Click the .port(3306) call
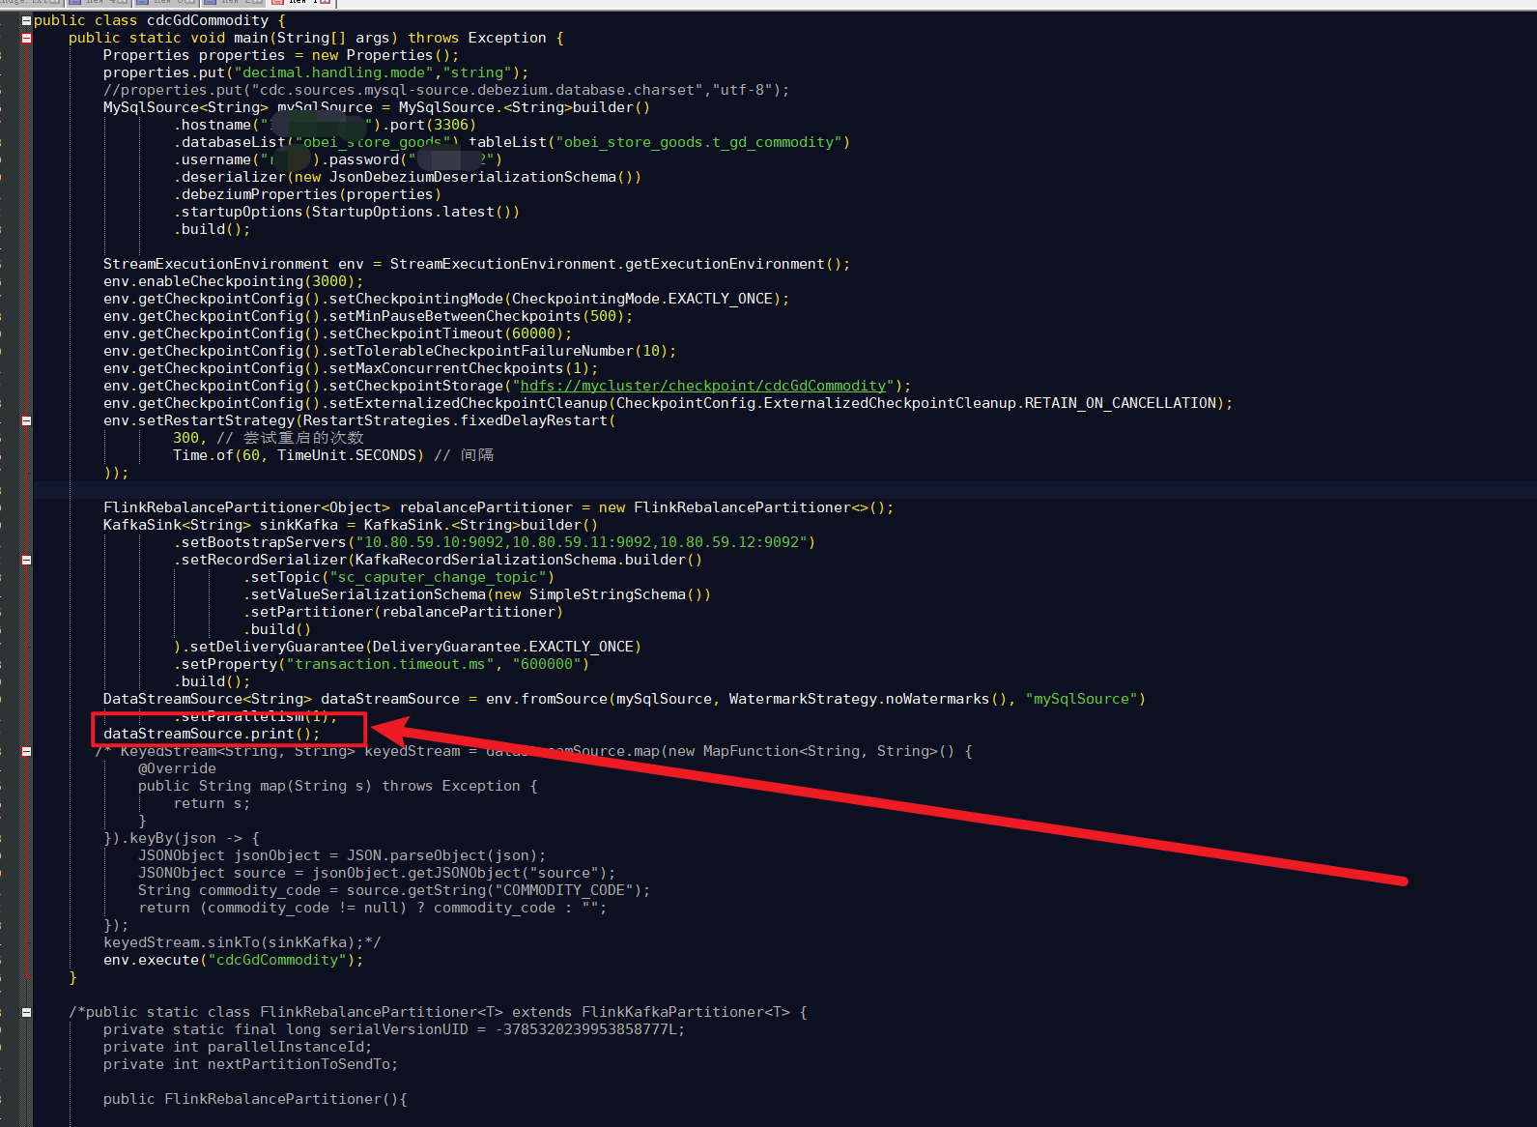The width and height of the screenshot is (1537, 1127). point(429,125)
